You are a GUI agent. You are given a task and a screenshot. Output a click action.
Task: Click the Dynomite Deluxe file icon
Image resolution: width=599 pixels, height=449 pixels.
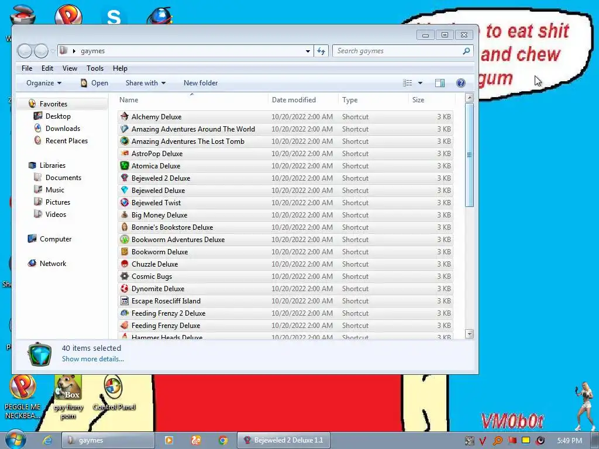[125, 288]
